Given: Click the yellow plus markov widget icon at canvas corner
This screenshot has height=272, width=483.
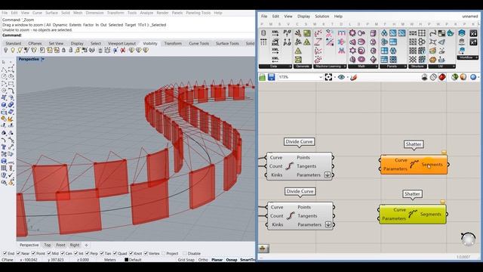Looking at the screenshot, I should pyautogui.click(x=263, y=248).
